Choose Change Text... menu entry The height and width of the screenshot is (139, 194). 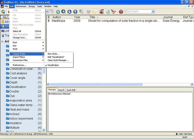27,37
